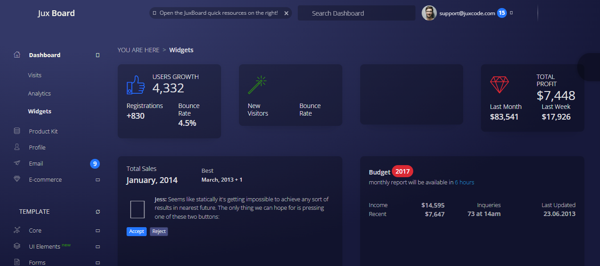The width and height of the screenshot is (600, 266).
Task: Click the Dashboard home icon in sidebar
Action: [17, 55]
